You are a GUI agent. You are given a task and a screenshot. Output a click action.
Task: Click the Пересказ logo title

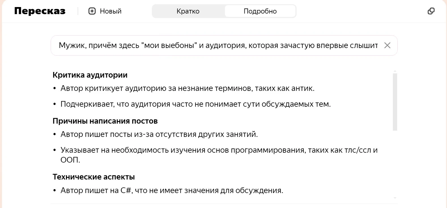(40, 11)
